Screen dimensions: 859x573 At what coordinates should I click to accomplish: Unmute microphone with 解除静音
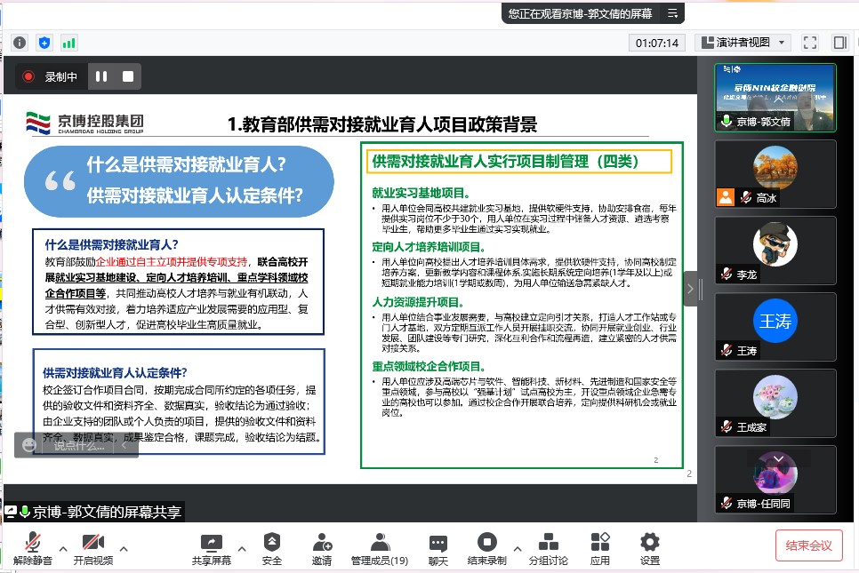pos(32,548)
